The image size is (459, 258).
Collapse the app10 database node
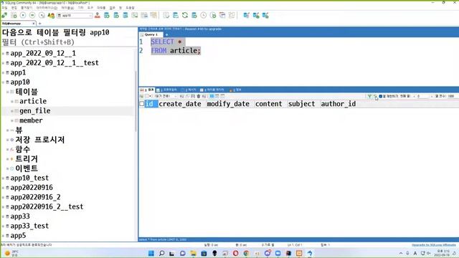pyautogui.click(x=3, y=82)
